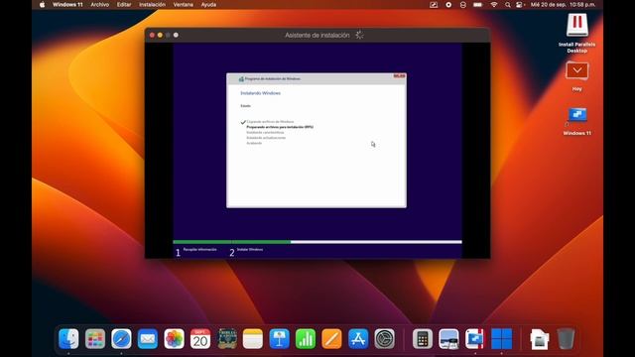The width and height of the screenshot is (635, 357).
Task: Open the Windows 11 app menu
Action: (x=67, y=5)
